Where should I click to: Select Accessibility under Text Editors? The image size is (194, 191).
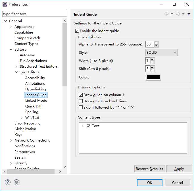[35, 78]
